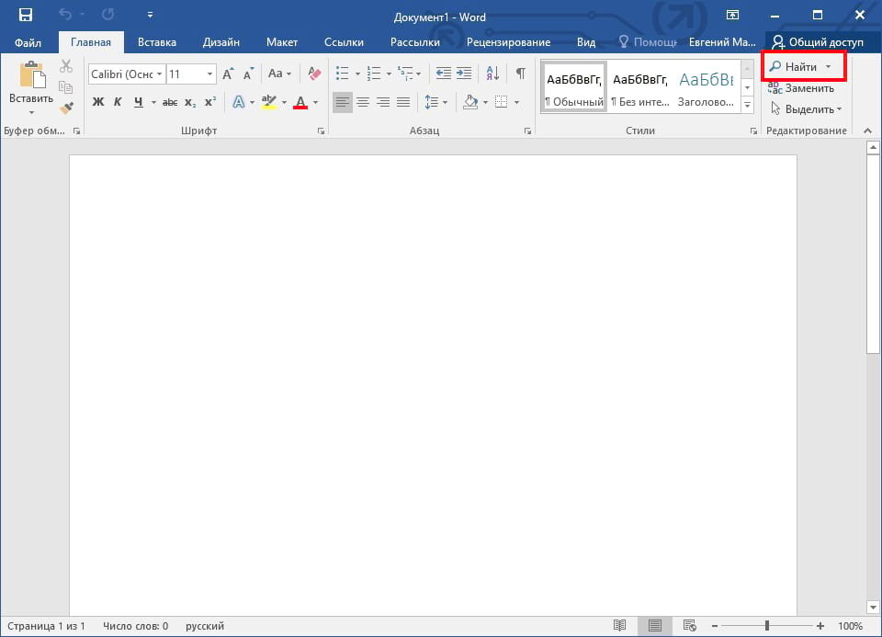Screen dimensions: 882x637
Task: Click the zoom in plus button
Action: tap(820, 626)
